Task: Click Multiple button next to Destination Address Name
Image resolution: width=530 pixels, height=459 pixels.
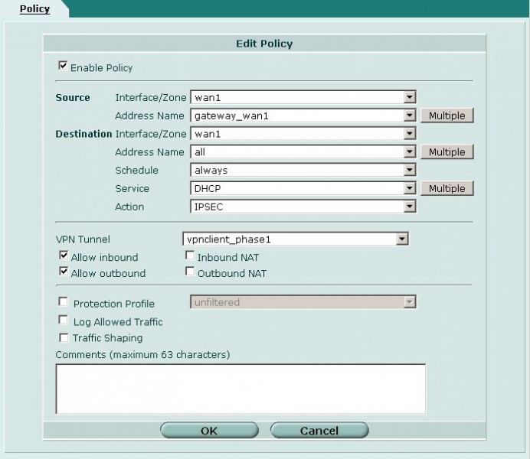Action: point(447,152)
